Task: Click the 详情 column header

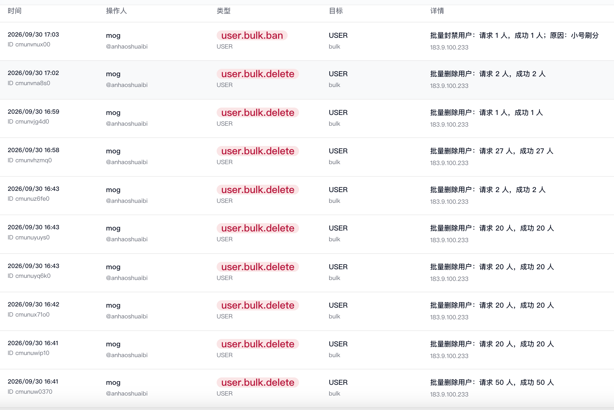Action: point(437,11)
